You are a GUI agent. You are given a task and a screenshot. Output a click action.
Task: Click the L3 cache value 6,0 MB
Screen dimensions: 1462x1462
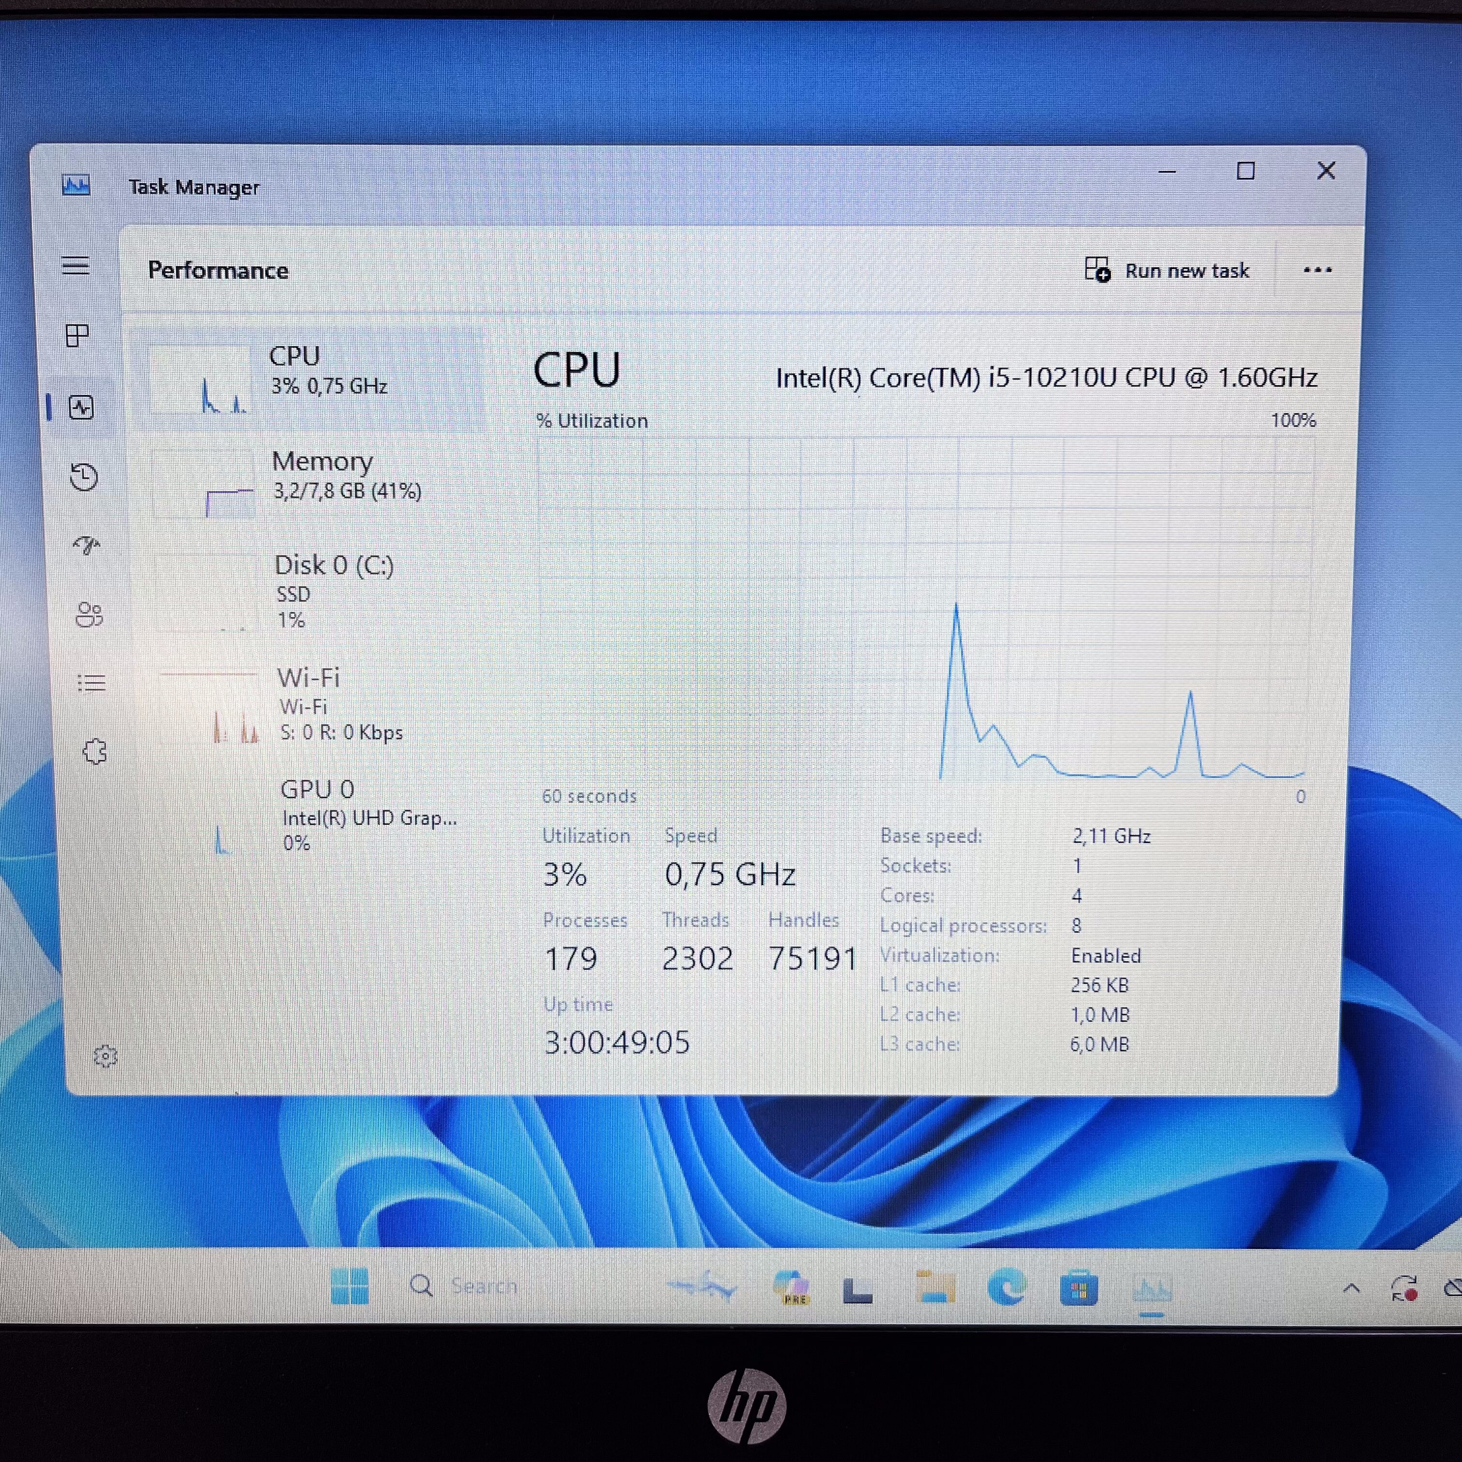click(1099, 1044)
